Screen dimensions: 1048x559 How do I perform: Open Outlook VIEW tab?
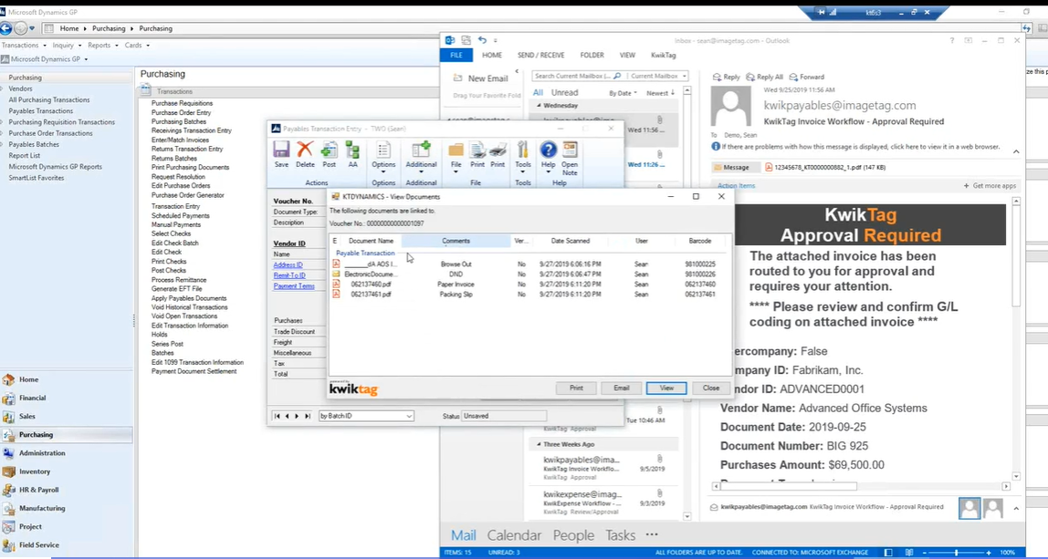click(x=627, y=56)
